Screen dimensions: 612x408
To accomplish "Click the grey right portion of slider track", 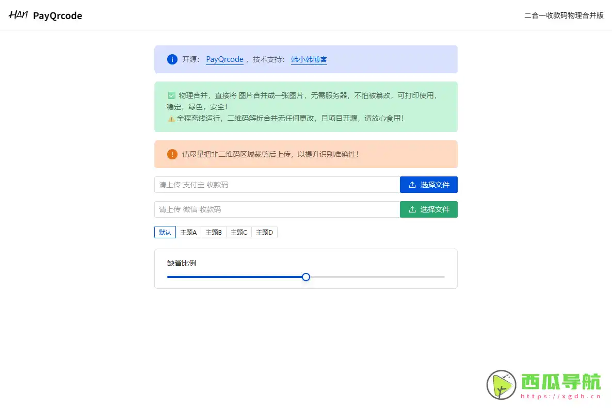I will [x=377, y=277].
